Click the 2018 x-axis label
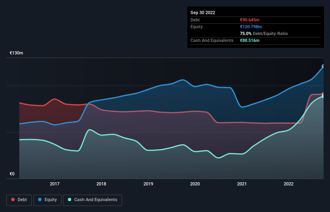Viewport: 330px width, 212px height. point(101,184)
